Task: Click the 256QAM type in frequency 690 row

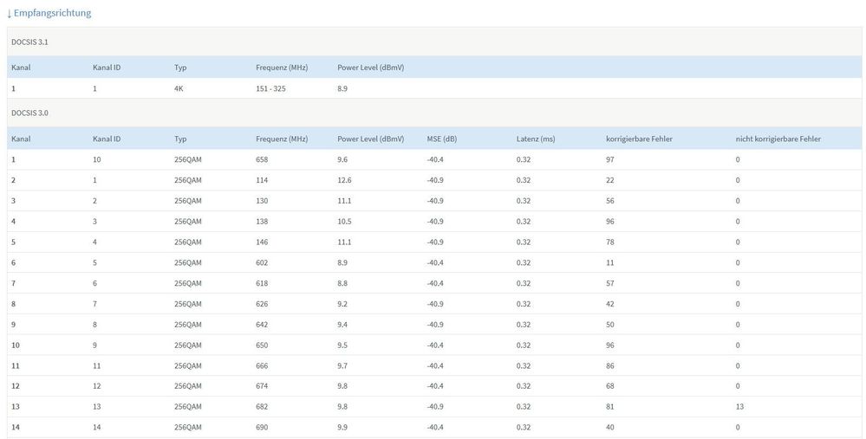Action: pos(188,428)
